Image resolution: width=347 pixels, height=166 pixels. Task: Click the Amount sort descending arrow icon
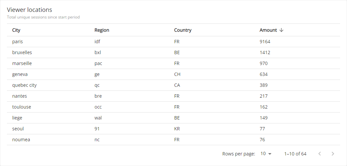point(281,30)
